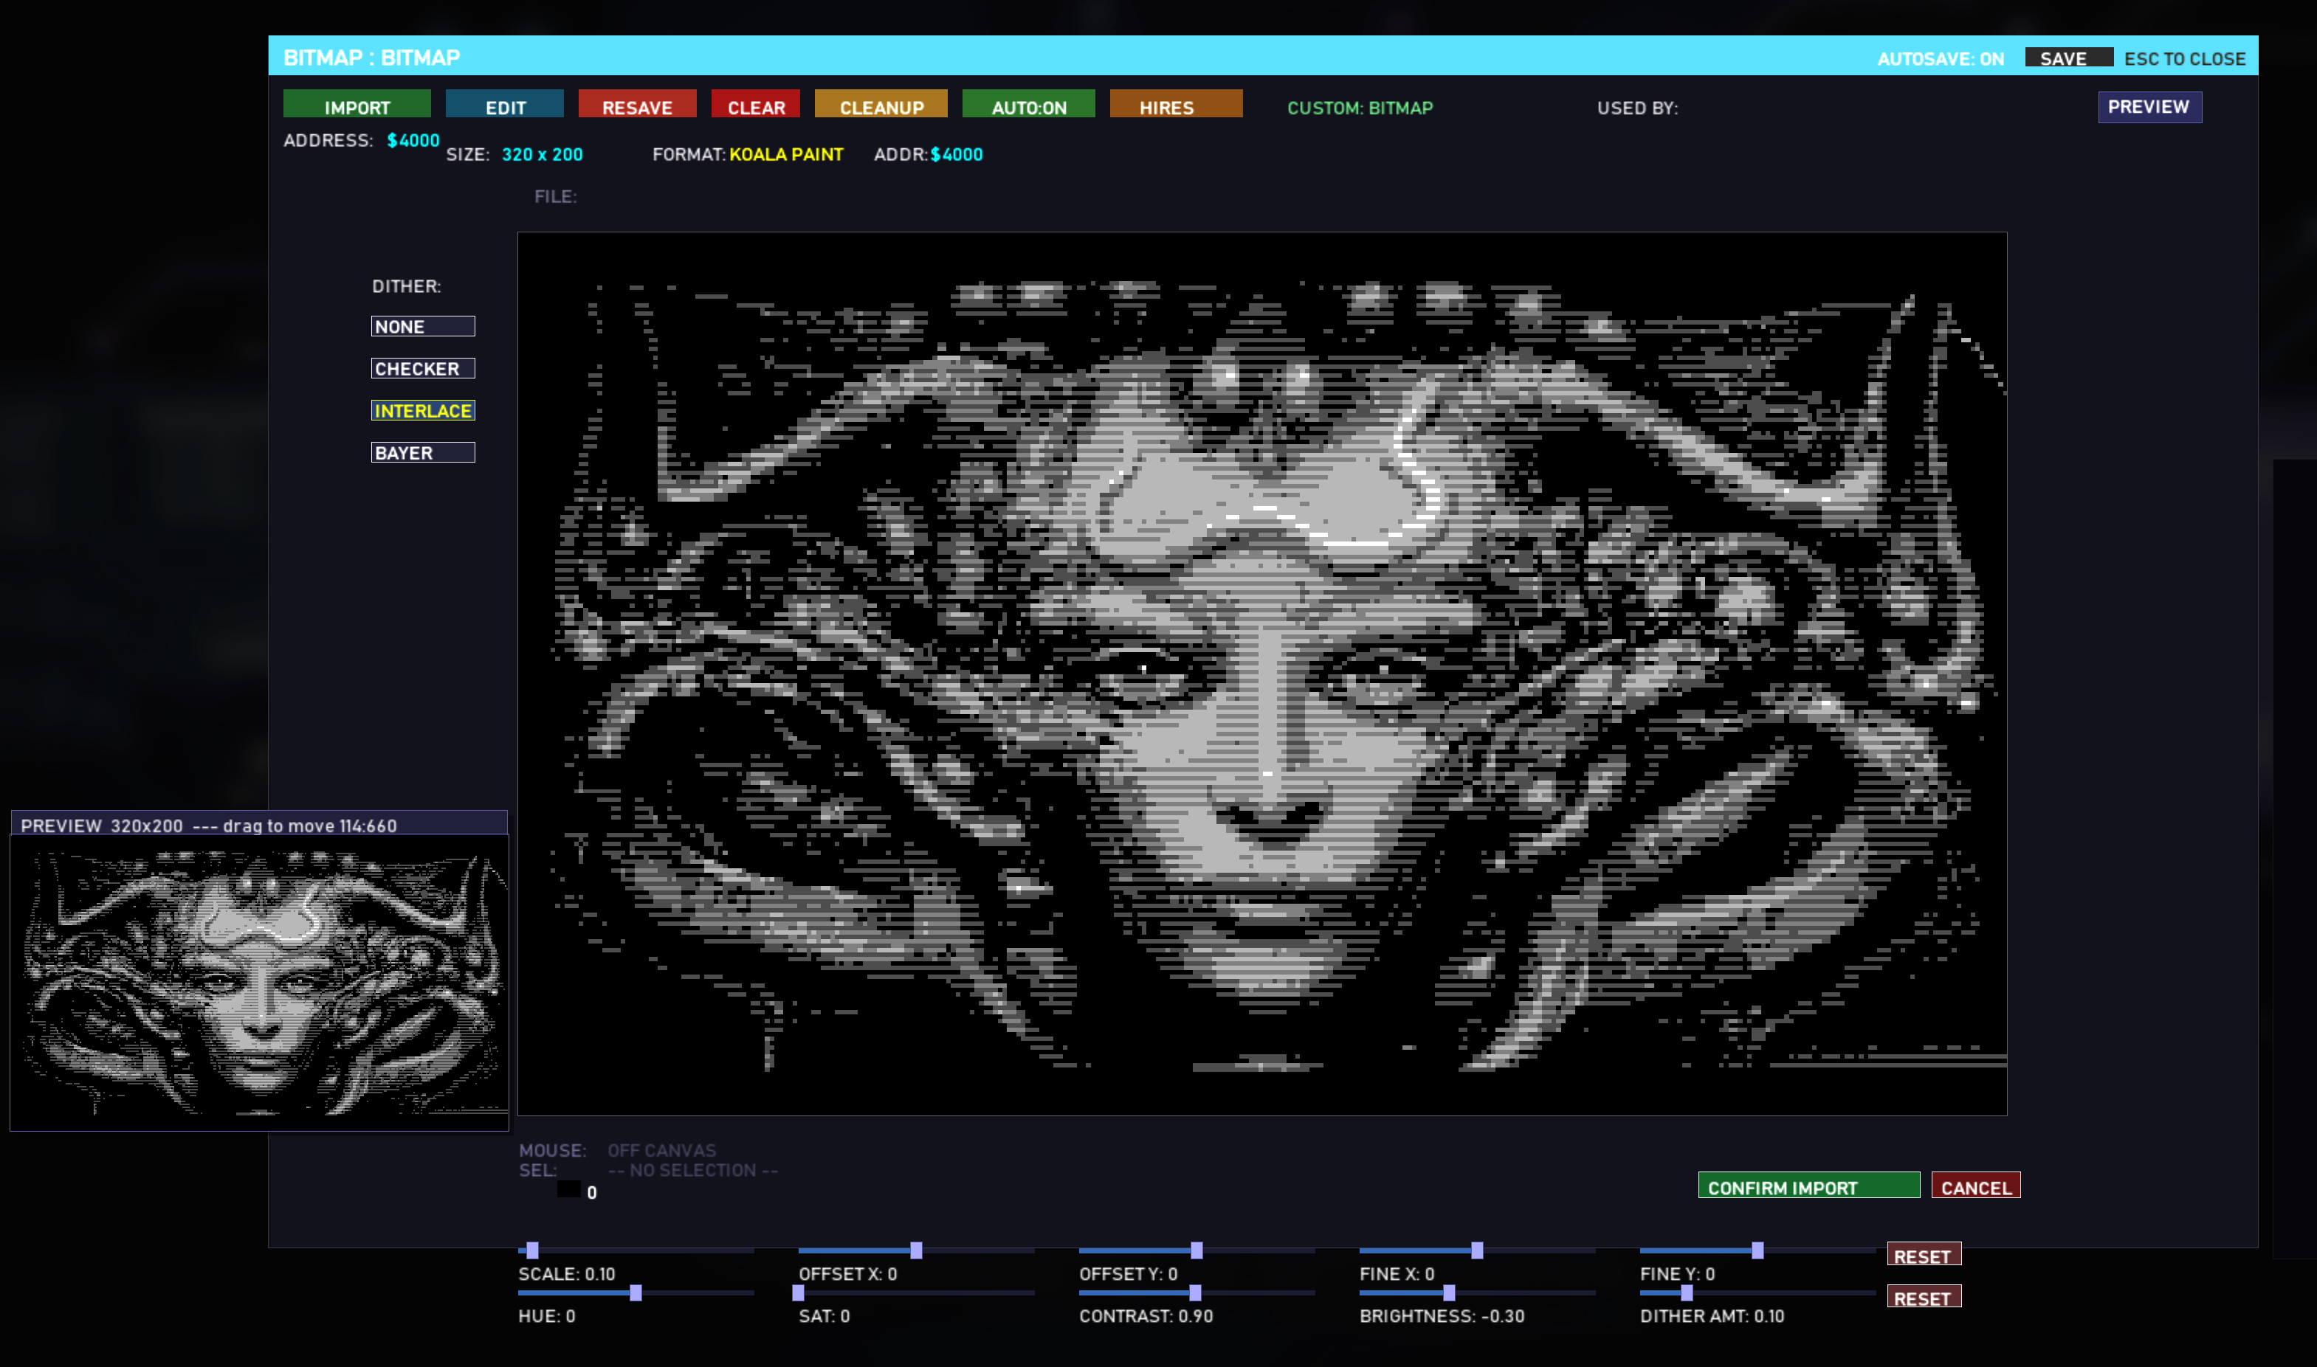Click the PREVIEW button at top right
The height and width of the screenshot is (1367, 2317).
pos(2149,107)
